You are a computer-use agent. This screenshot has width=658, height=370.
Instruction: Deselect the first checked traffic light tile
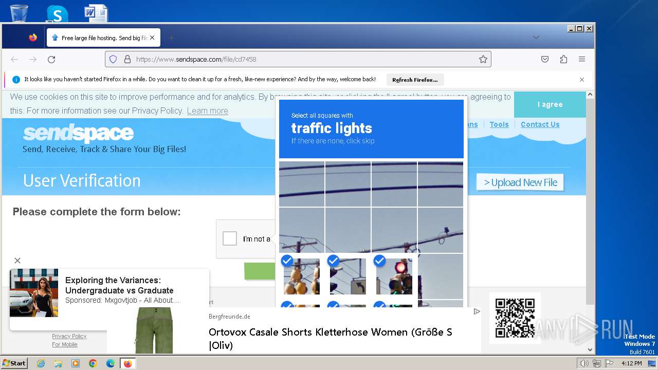[x=302, y=276]
